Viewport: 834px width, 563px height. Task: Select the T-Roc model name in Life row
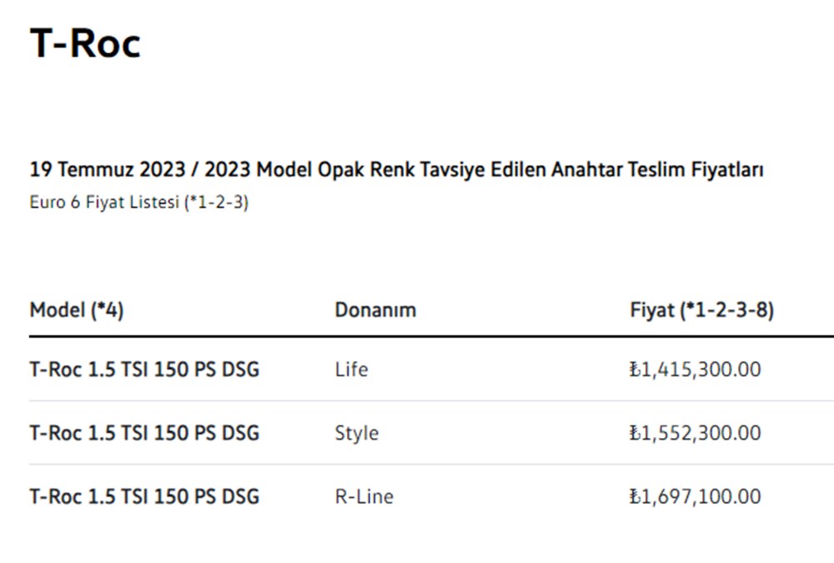pyautogui.click(x=144, y=369)
